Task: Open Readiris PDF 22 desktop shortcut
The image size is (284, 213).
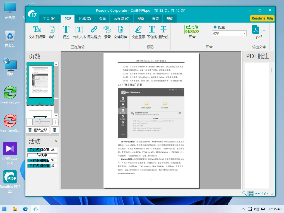Action: [x=10, y=182]
